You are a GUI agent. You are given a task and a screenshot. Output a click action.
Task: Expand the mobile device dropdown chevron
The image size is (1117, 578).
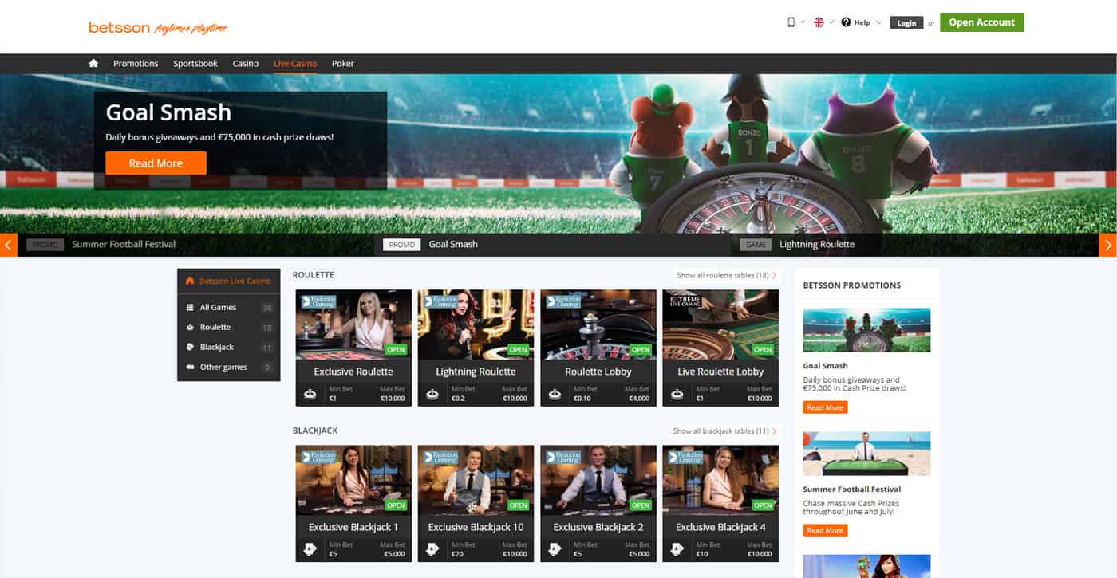[x=803, y=22]
